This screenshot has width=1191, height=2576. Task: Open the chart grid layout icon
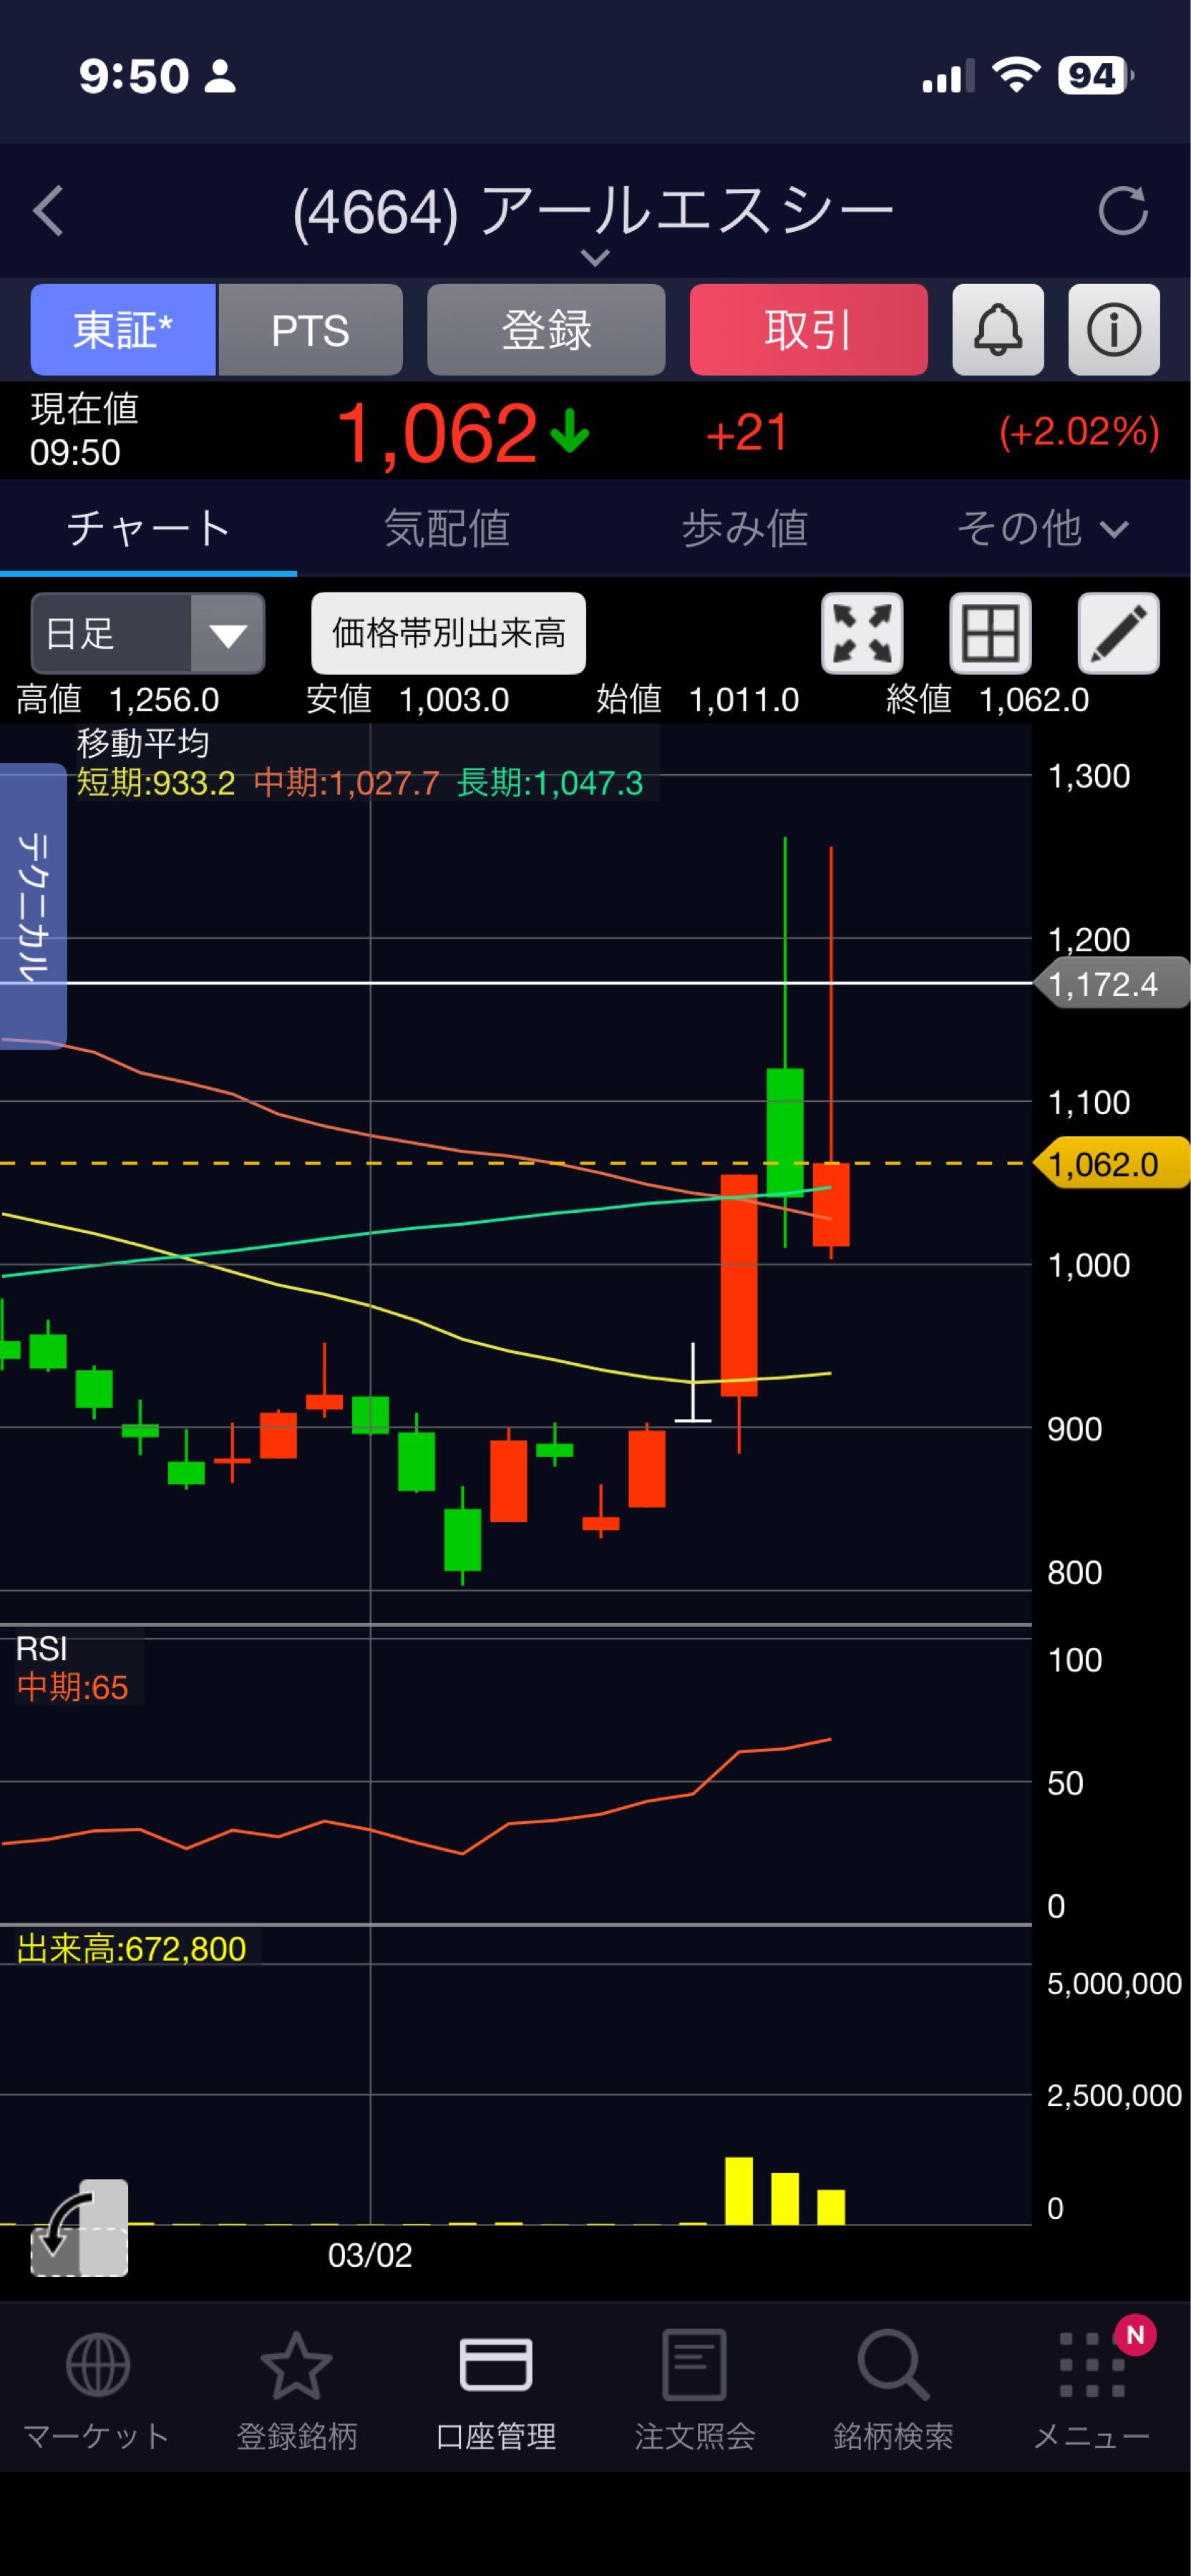[989, 634]
